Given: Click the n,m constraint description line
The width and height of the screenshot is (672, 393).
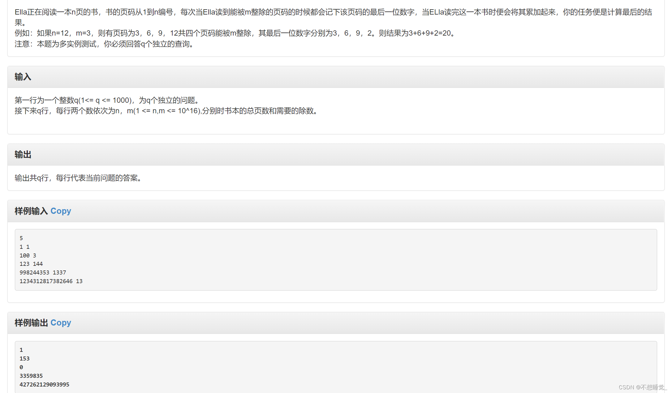Looking at the screenshot, I should point(167,111).
